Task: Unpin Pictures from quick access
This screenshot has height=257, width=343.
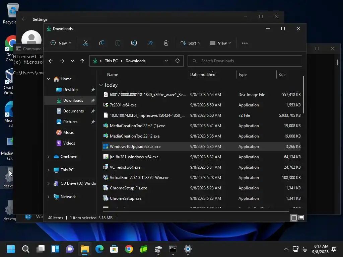Action: 93,122
